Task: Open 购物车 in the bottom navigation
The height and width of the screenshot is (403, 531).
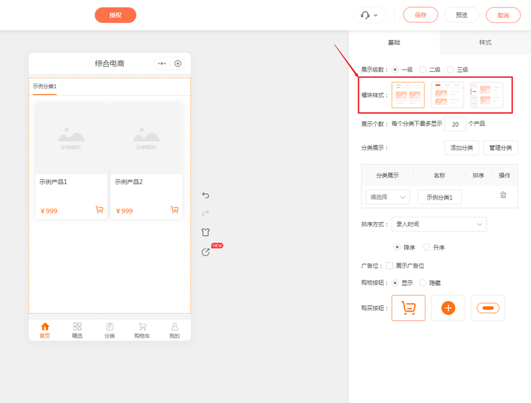Action: pos(142,331)
